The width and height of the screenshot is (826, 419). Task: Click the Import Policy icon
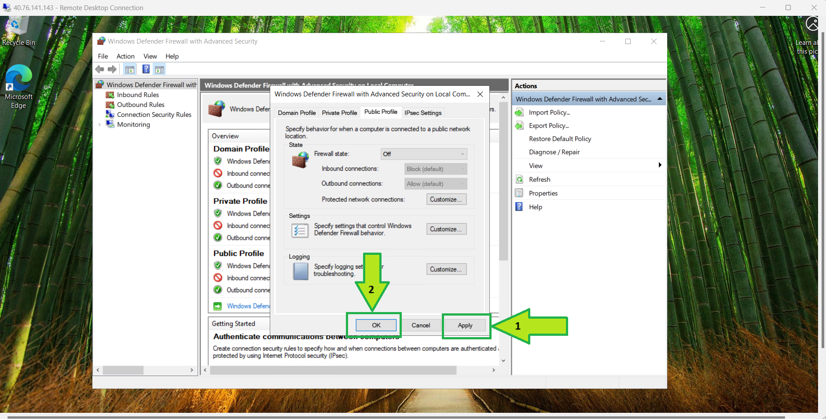click(x=519, y=112)
